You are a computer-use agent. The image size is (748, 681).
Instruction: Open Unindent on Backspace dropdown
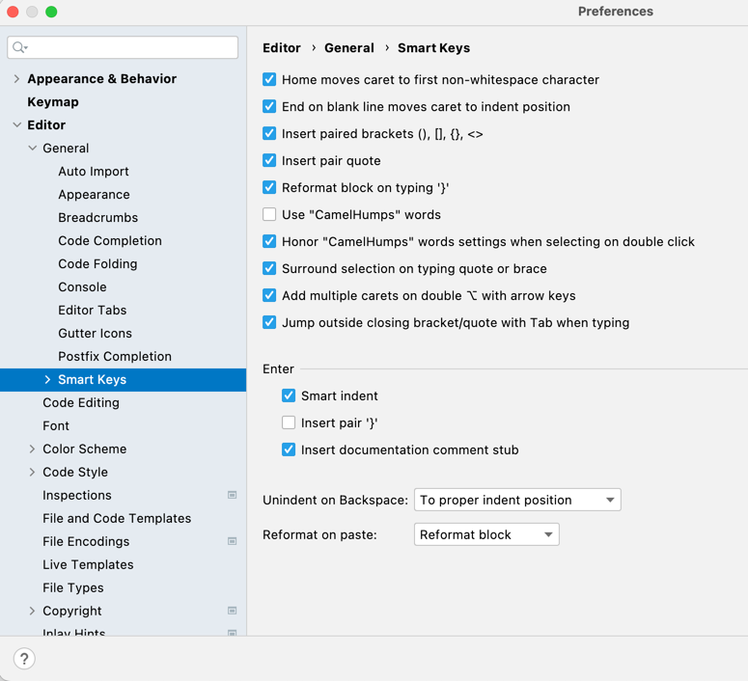(517, 500)
